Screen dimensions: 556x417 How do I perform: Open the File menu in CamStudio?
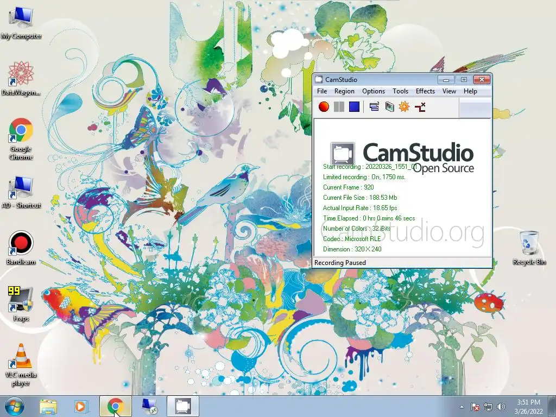point(322,91)
